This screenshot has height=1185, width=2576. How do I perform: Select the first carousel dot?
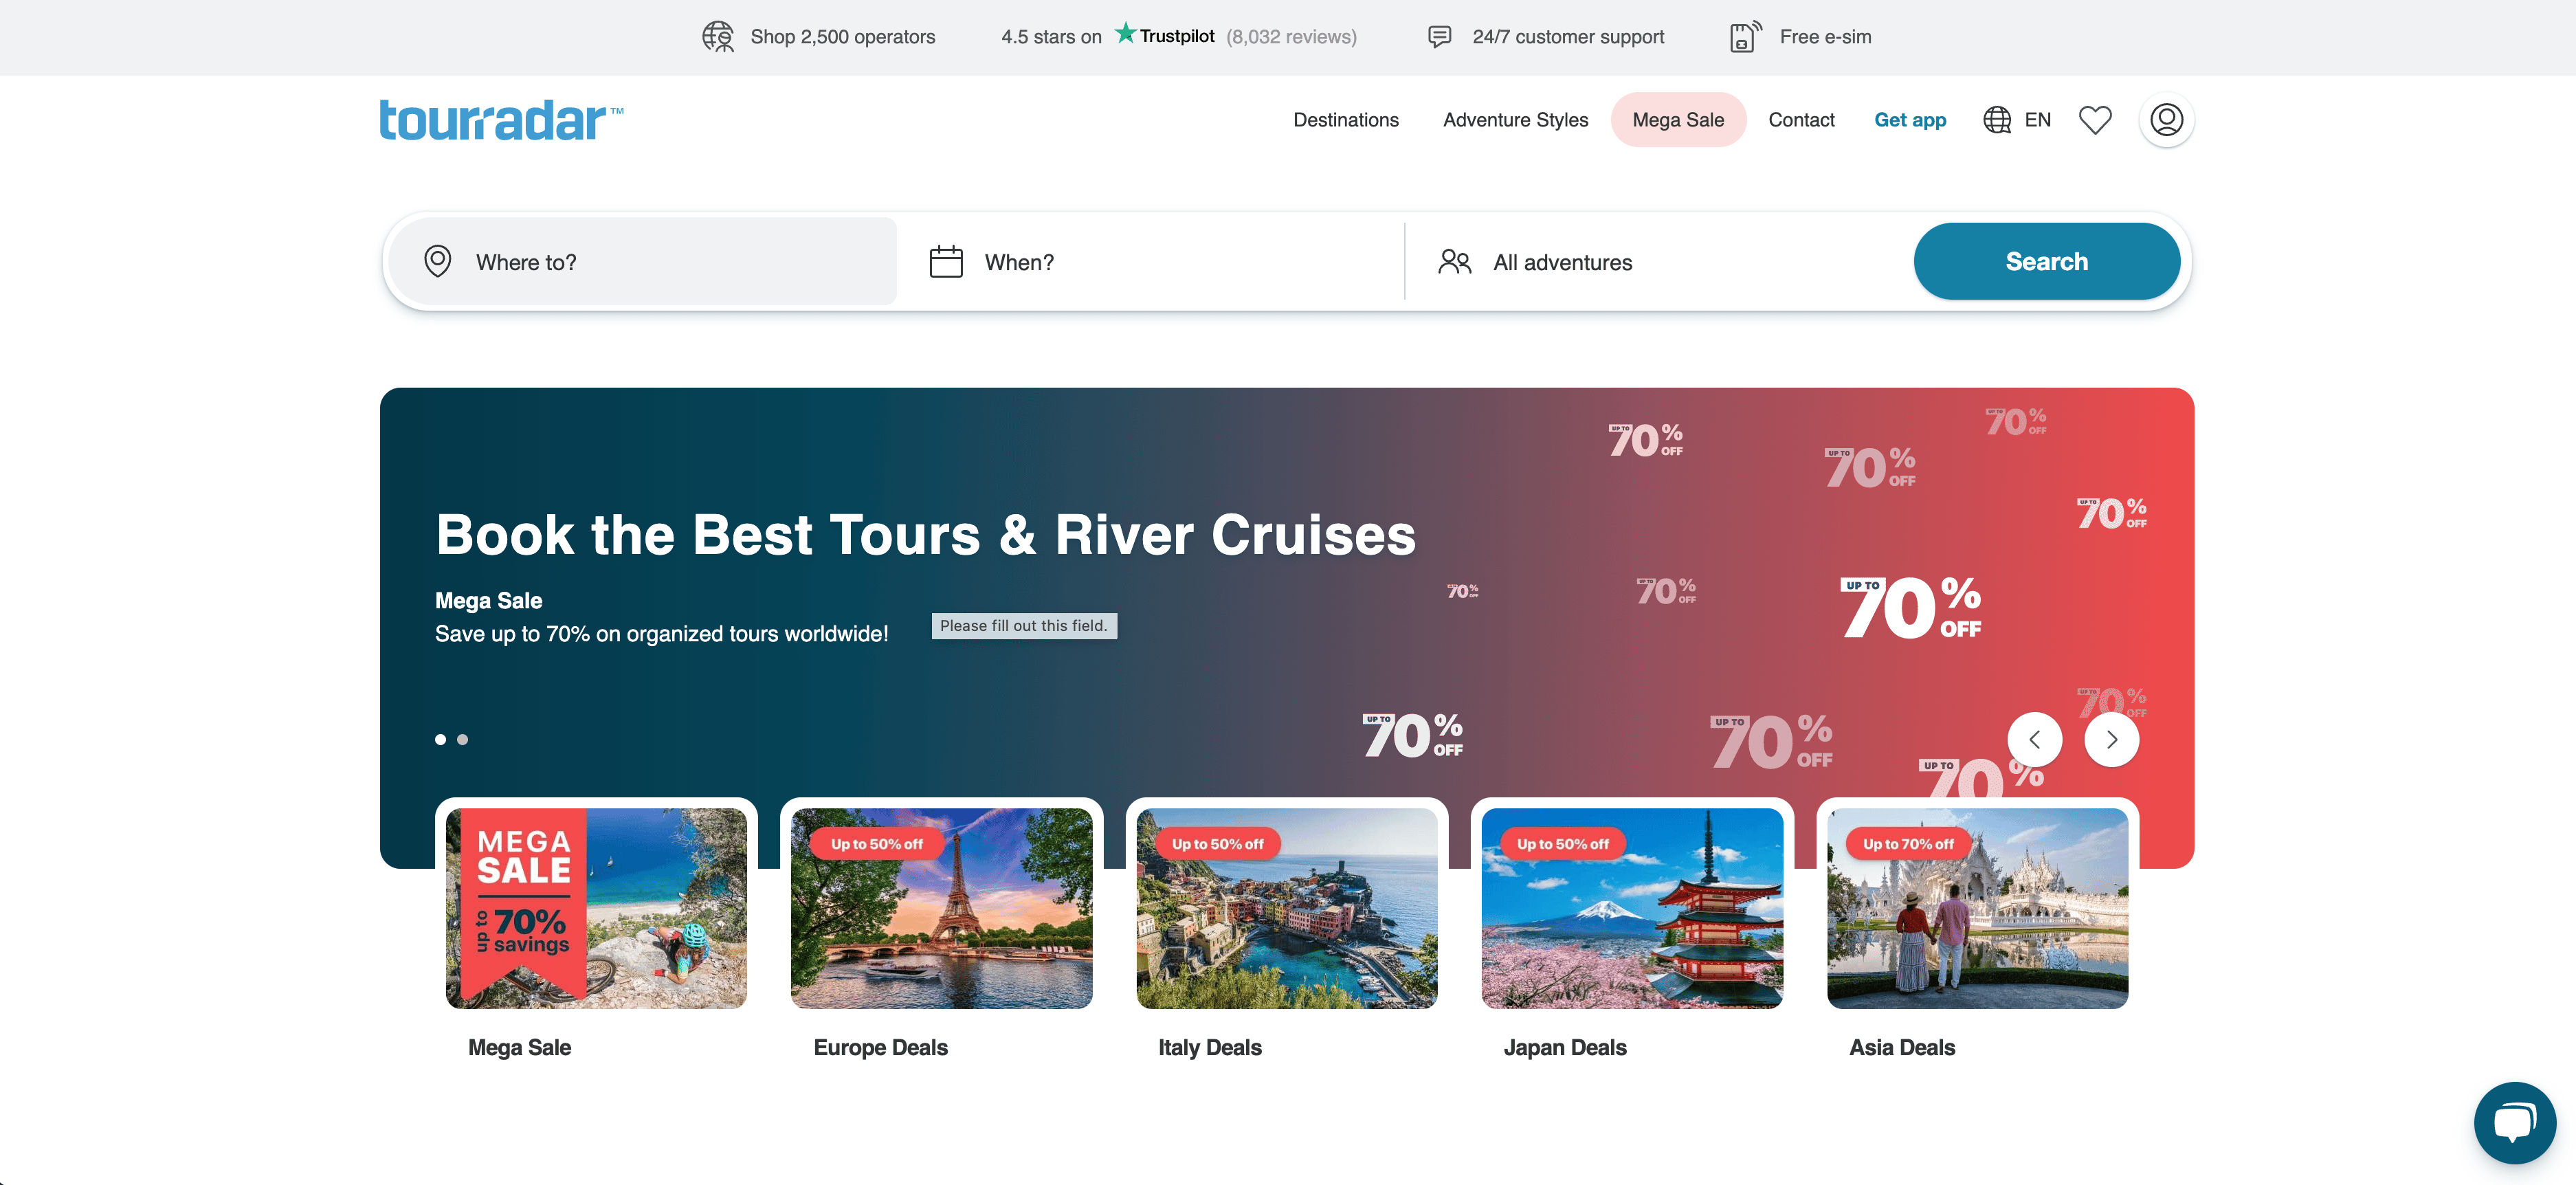(440, 739)
